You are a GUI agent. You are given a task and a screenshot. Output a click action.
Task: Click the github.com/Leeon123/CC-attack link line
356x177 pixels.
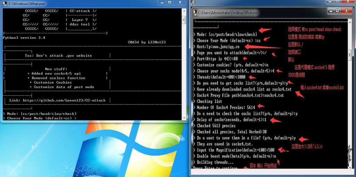pos(57,100)
